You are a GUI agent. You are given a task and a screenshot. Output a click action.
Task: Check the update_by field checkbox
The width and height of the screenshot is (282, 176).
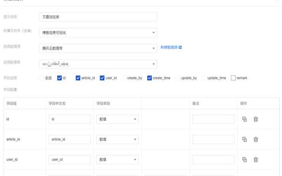point(178,78)
